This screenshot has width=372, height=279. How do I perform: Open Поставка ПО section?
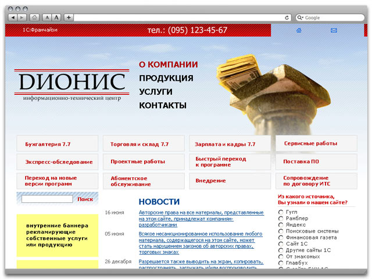(x=316, y=162)
